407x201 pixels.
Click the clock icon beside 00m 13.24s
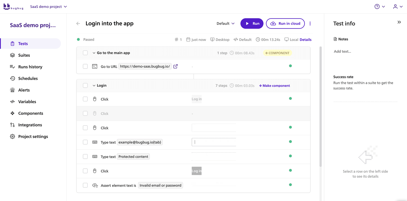[258, 39]
